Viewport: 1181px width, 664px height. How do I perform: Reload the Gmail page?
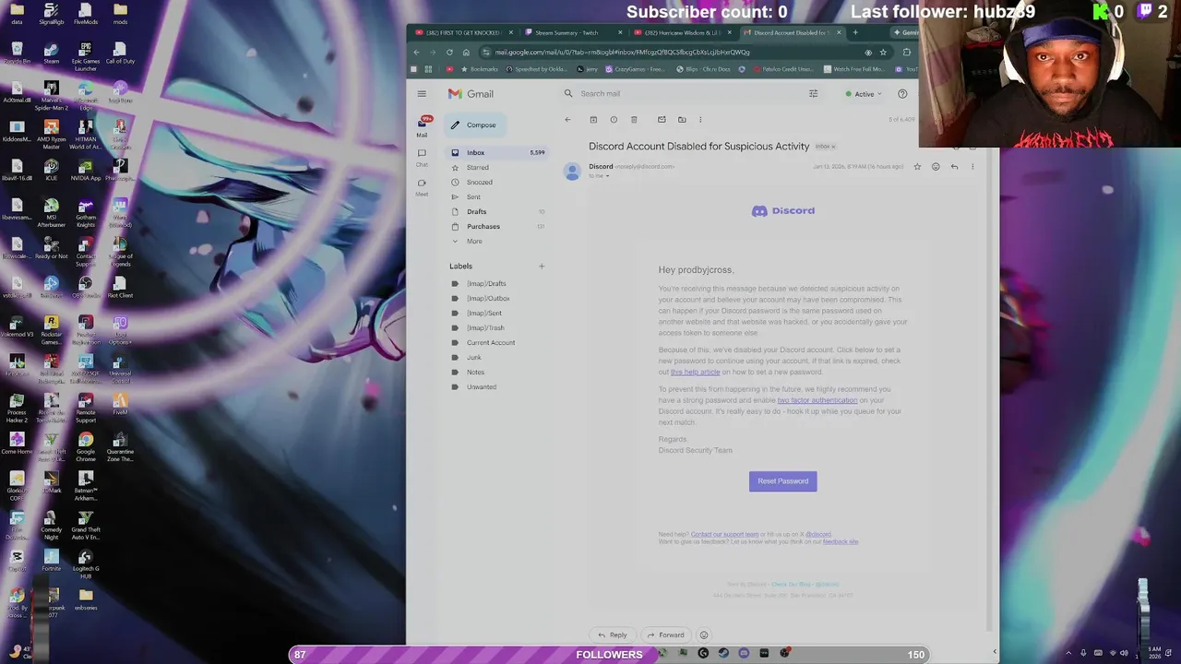[449, 52]
